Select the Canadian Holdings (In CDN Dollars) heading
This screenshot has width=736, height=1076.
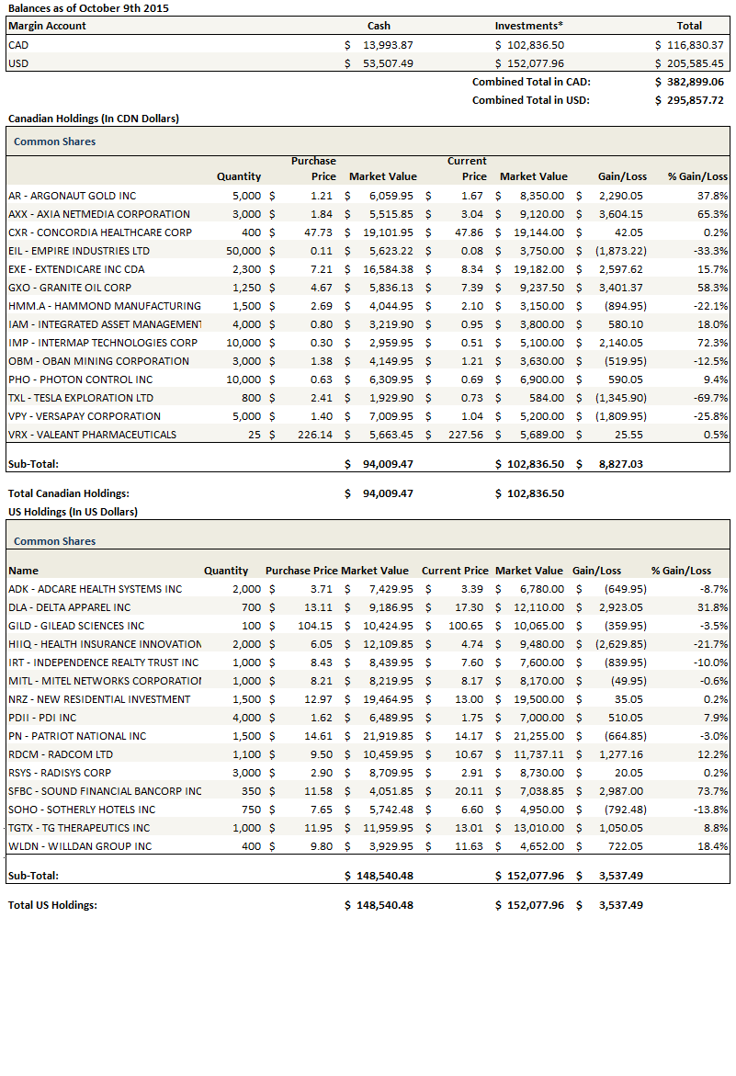click(x=93, y=119)
